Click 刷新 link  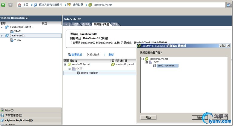coord(111,55)
